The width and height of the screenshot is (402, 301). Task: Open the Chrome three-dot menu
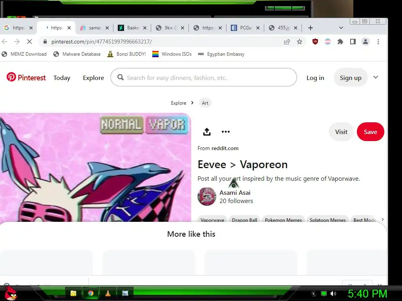tap(378, 42)
